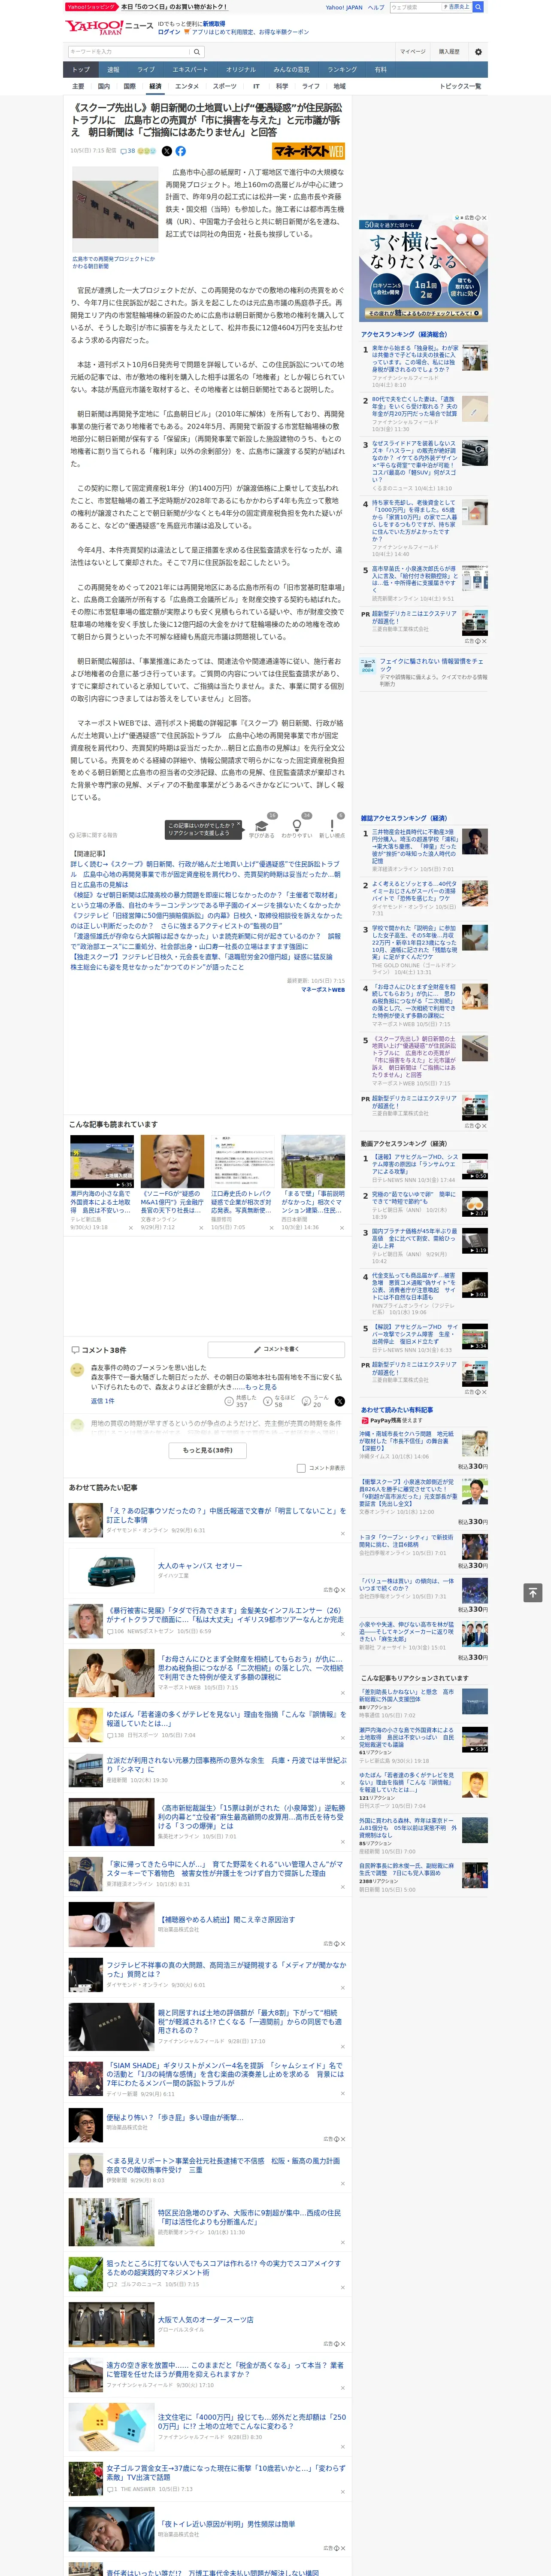Click the コメントを書く button
This screenshot has height=2576, width=551.
[x=277, y=1349]
